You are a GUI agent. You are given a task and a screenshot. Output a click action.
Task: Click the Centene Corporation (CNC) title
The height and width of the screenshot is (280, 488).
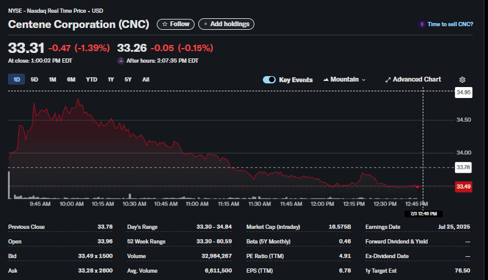[x=79, y=24]
